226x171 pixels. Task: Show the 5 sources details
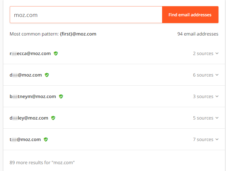pyautogui.click(x=205, y=118)
